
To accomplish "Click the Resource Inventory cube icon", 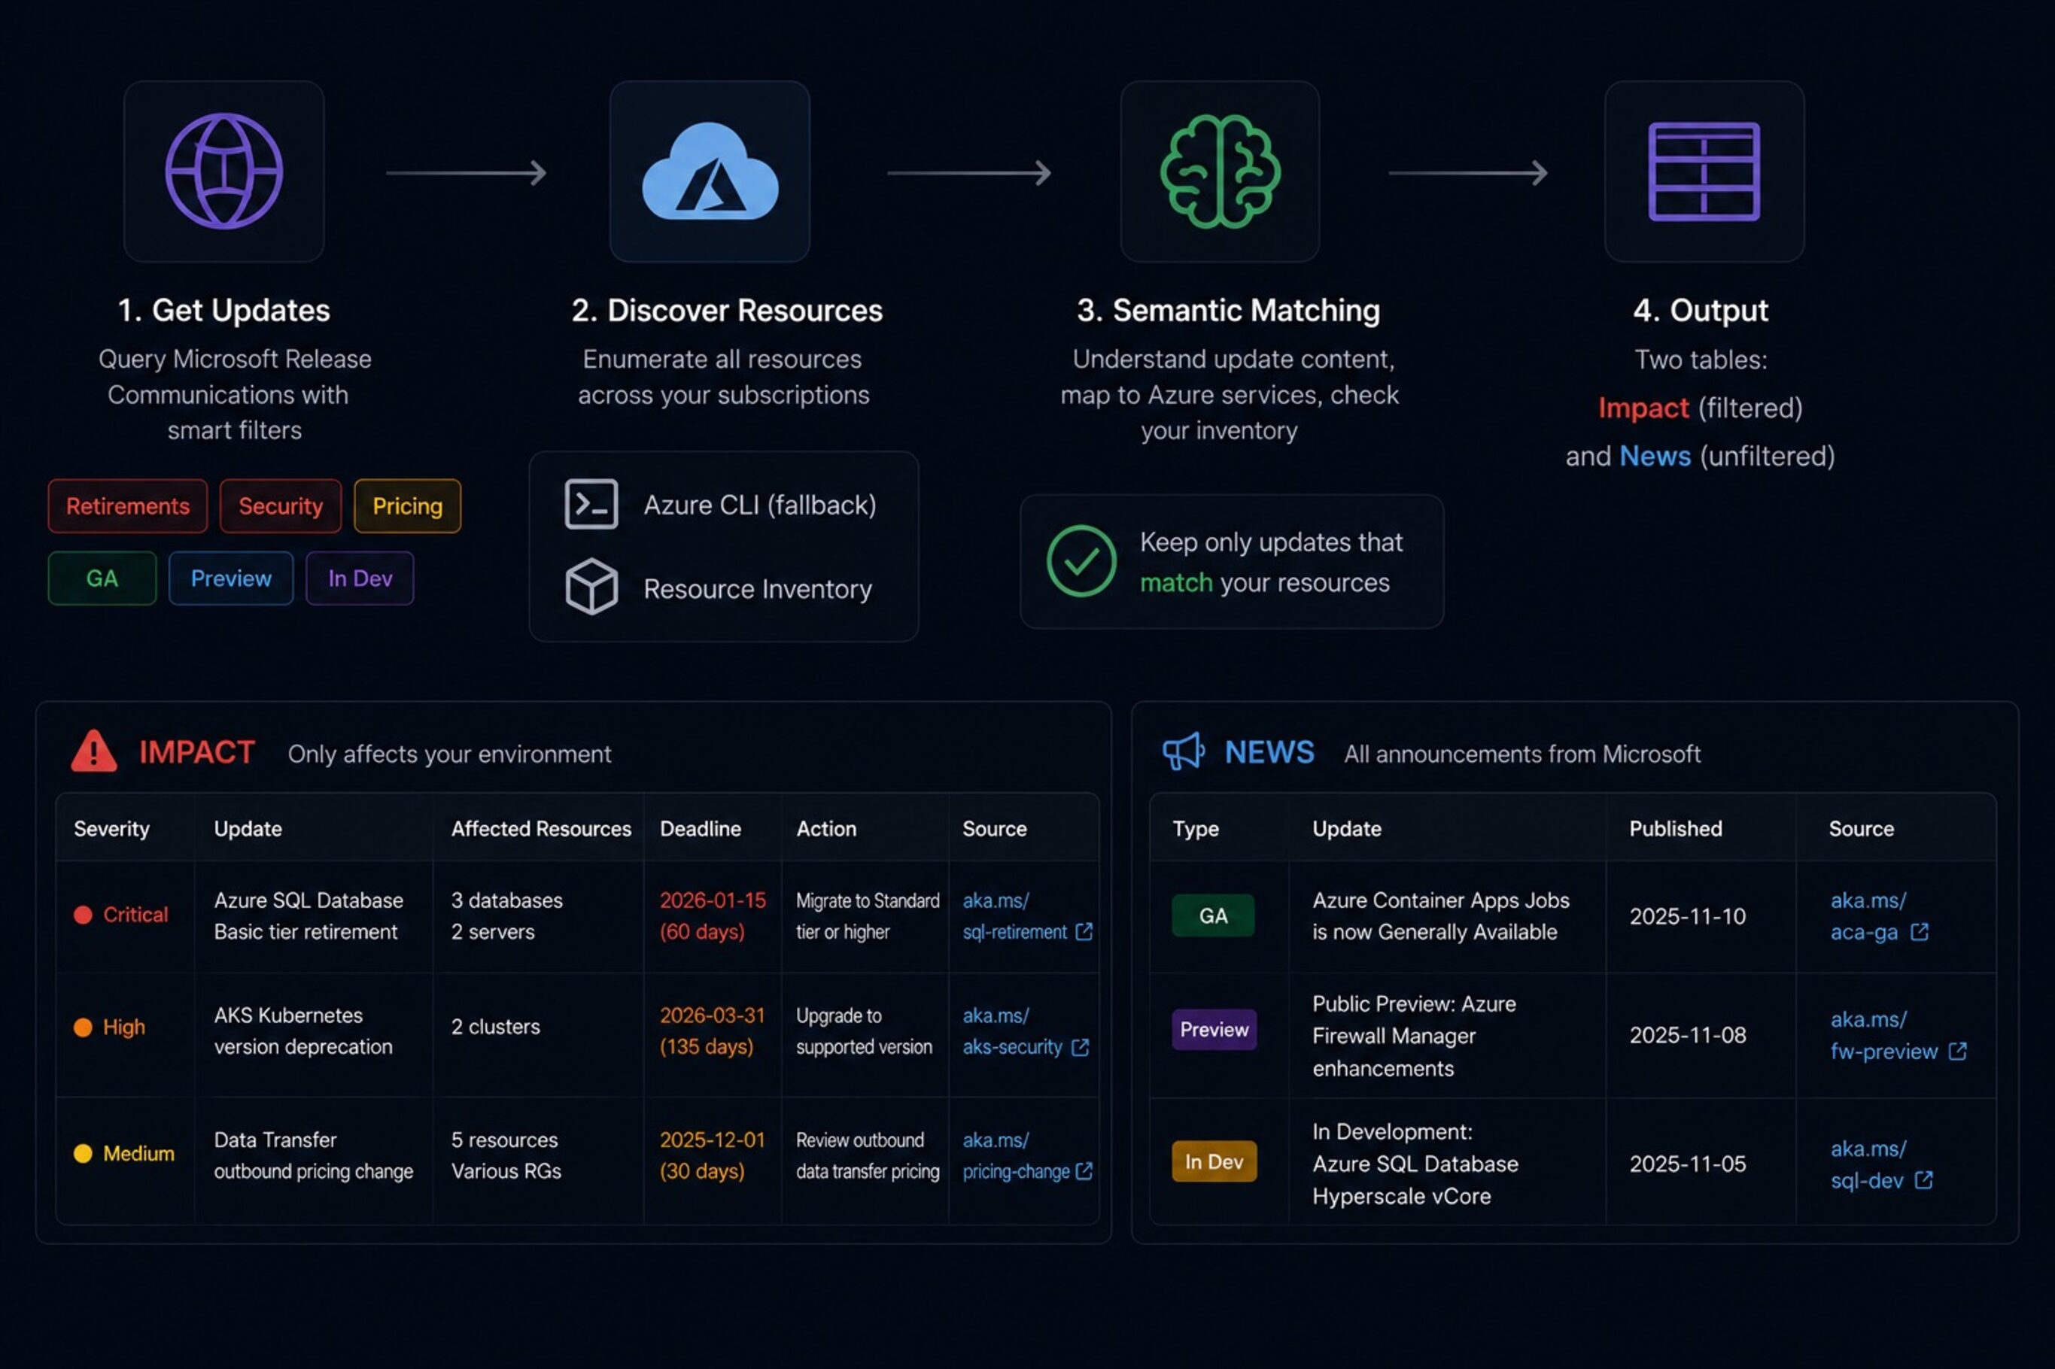I will point(591,587).
